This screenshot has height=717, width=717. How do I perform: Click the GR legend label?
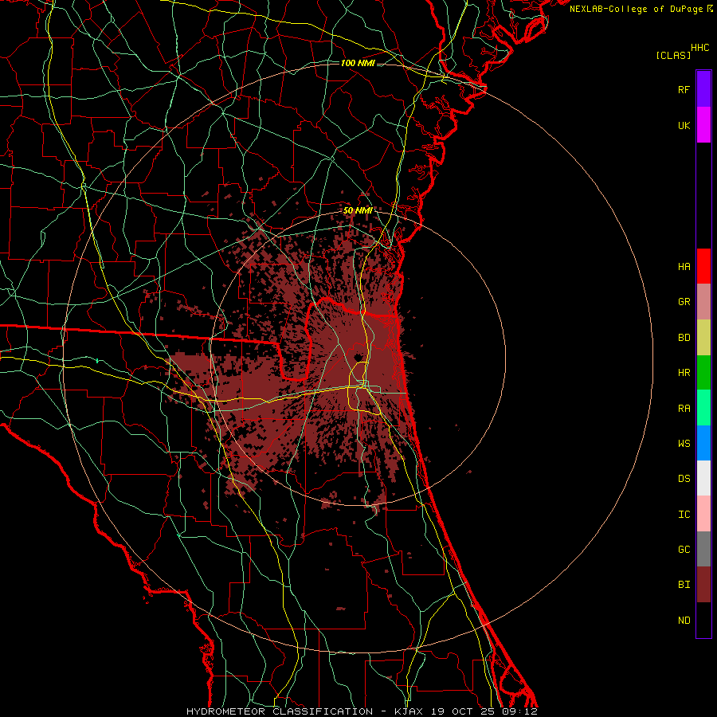coord(684,302)
